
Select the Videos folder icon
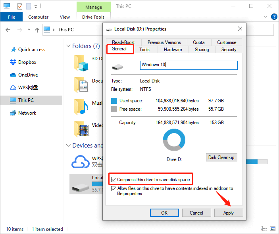point(81,129)
